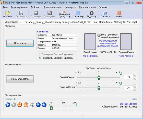The image size is (143, 119).
Task: Expand the Имя файла dropdown arrow
Action: (x=21, y=22)
